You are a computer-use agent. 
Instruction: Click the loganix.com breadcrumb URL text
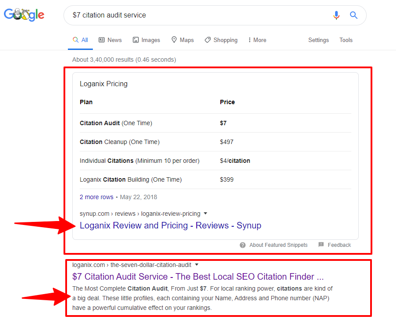132,265
